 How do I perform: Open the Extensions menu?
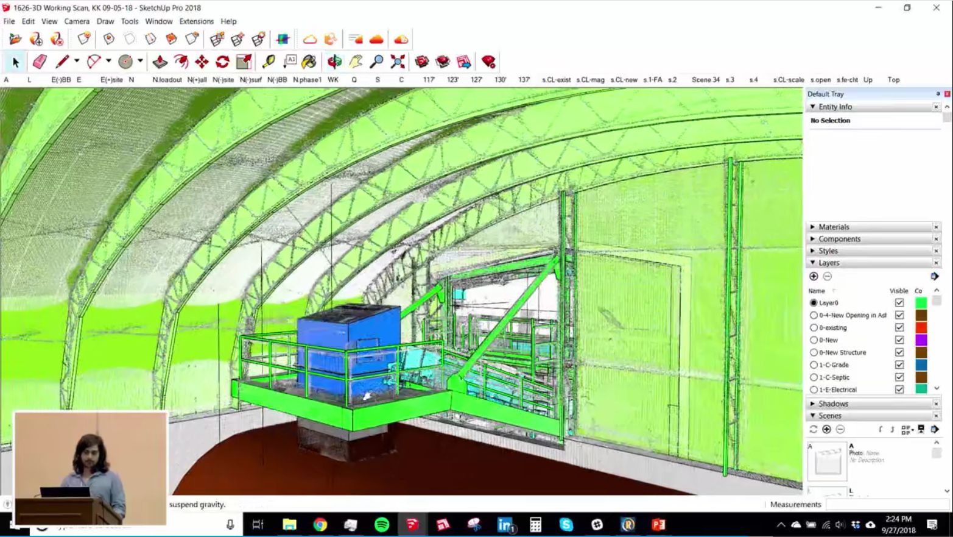(196, 21)
